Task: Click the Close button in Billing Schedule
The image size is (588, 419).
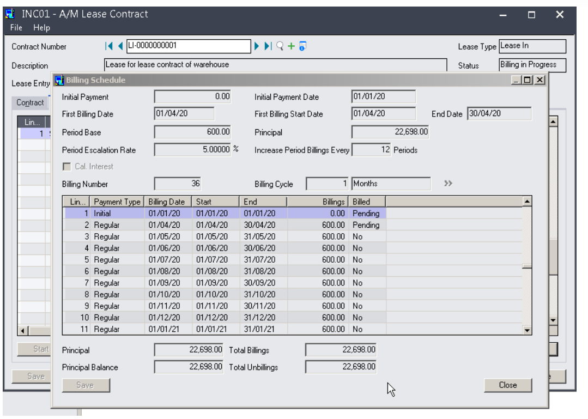Action: (507, 385)
